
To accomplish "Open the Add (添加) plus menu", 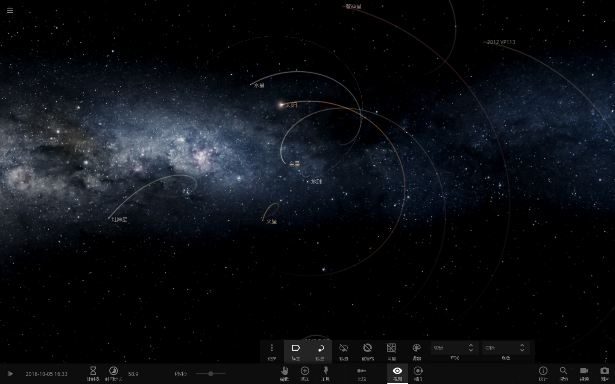I will pos(305,373).
